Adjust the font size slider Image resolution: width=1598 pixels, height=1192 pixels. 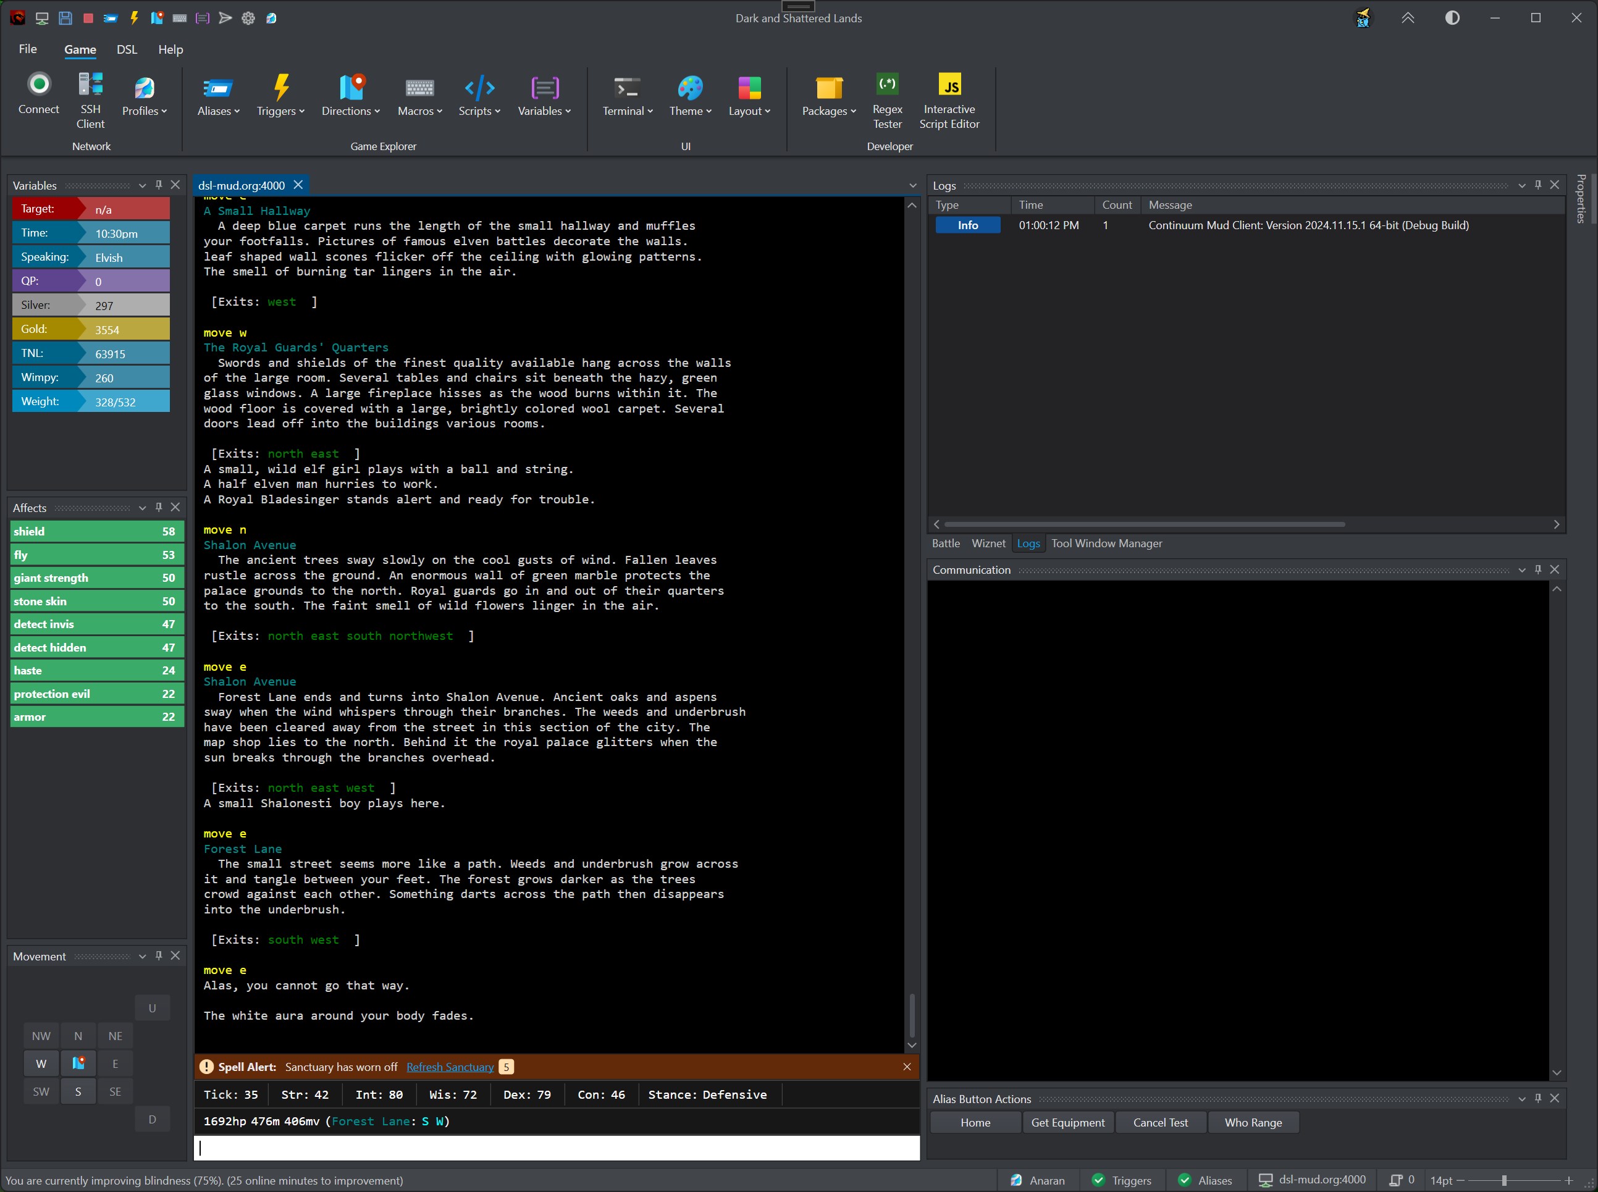(x=1503, y=1180)
